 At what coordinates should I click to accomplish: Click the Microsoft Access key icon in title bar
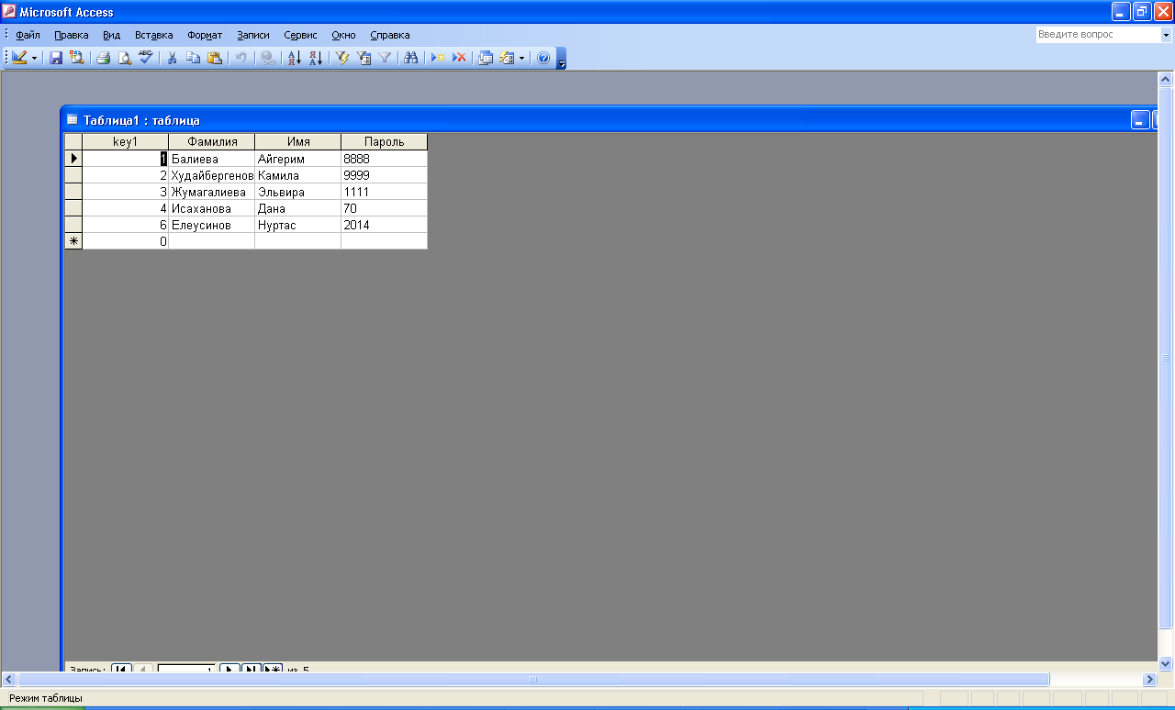[10, 12]
